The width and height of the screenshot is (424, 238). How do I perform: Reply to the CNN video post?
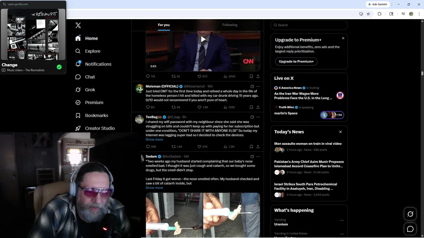tap(150, 76)
